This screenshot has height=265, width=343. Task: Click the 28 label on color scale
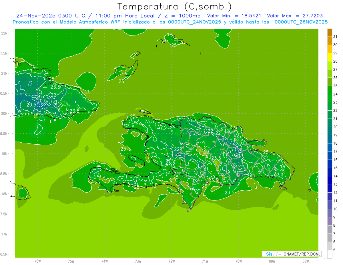336,61
